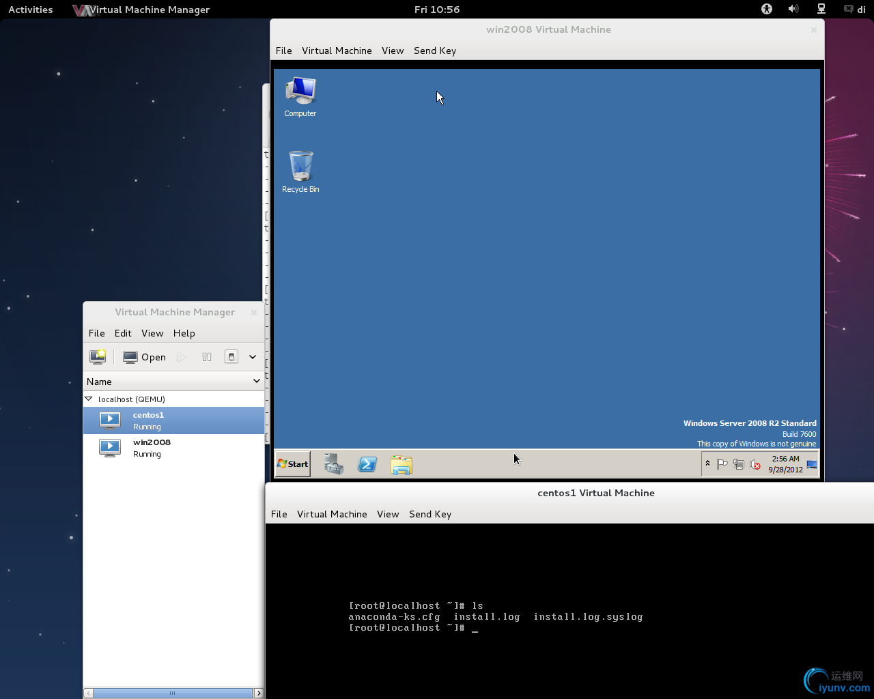Show hidden tray icons arrow
874x699 pixels.
coord(707,463)
